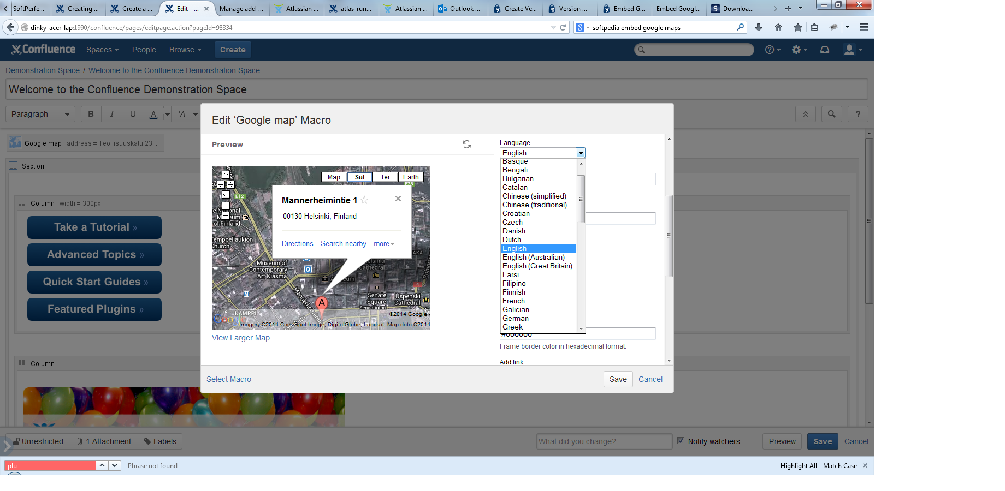
Task: Choose English (Great Britain) option
Action: point(539,266)
